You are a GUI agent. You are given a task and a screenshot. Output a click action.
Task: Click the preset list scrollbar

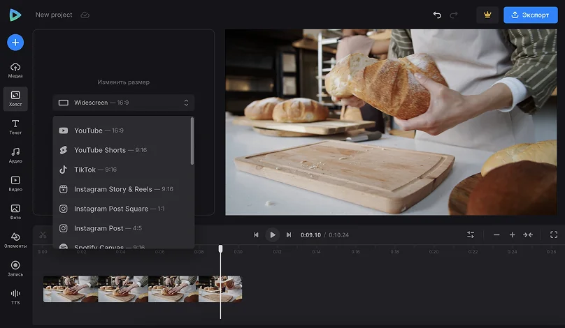click(192, 142)
